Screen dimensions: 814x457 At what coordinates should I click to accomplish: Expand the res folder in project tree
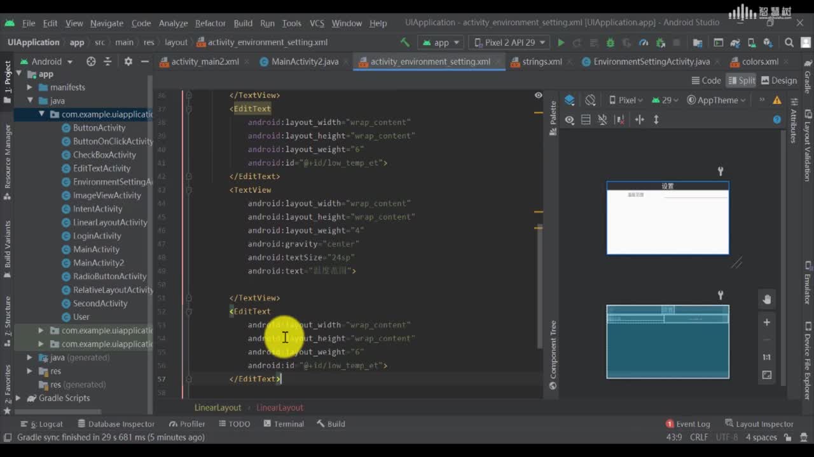(x=29, y=371)
